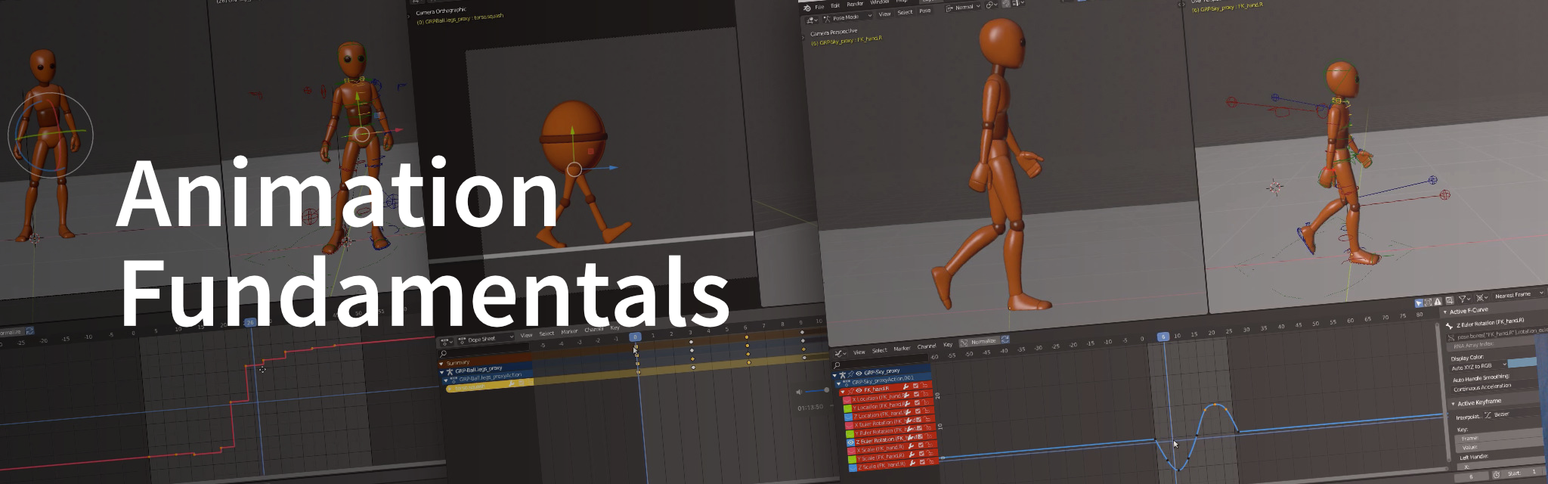This screenshot has height=484, width=1548.
Task: Uncheck the Y Scale channel checkbox
Action: (922, 455)
